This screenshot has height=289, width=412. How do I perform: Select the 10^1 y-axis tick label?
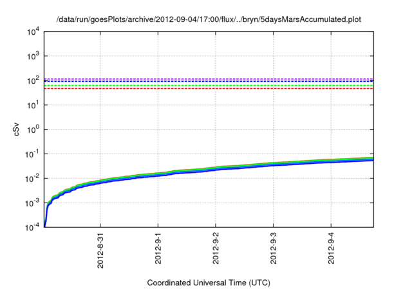point(34,105)
